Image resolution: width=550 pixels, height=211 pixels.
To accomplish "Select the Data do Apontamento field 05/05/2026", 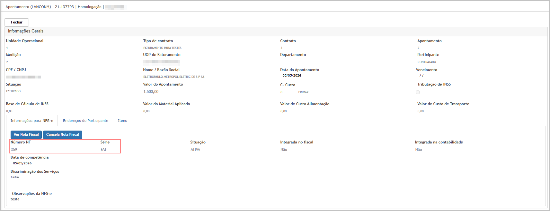I will tap(292, 76).
